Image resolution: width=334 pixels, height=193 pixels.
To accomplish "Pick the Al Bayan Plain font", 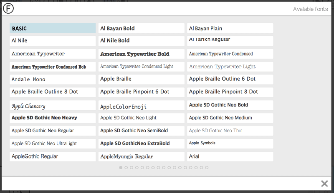I will point(230,28).
